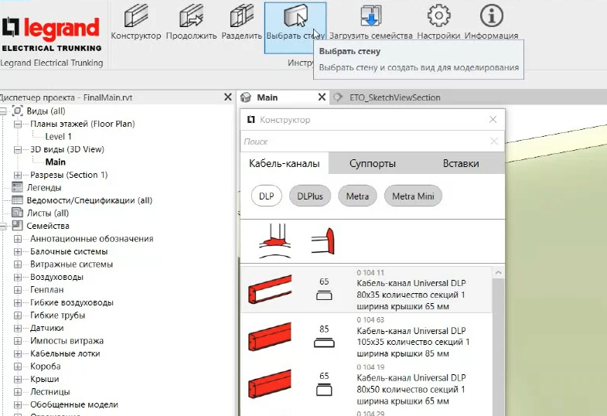
Task: Toggle the DLPlus series filter
Action: 310,196
